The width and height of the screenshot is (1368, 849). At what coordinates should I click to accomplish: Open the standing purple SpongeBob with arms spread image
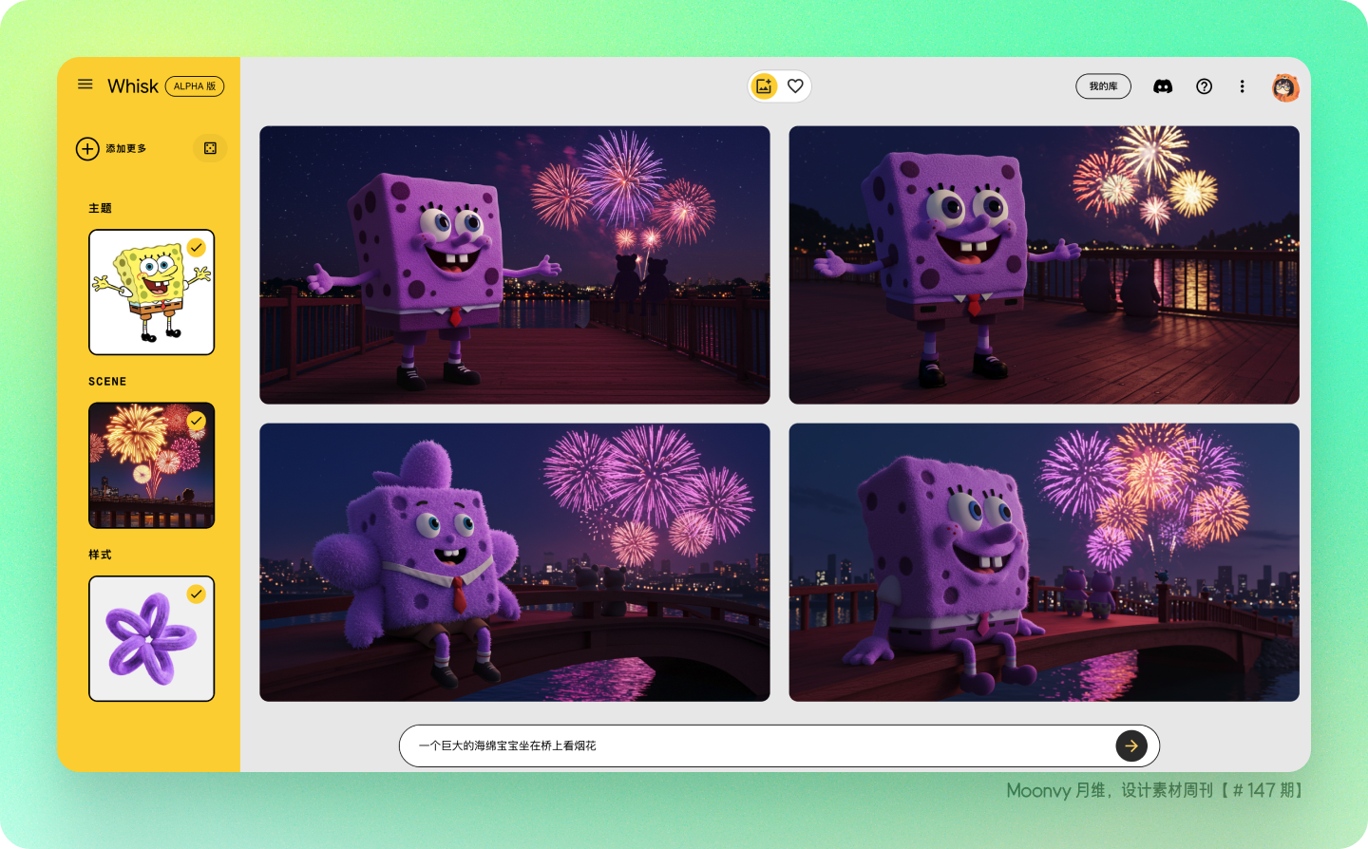pos(515,265)
